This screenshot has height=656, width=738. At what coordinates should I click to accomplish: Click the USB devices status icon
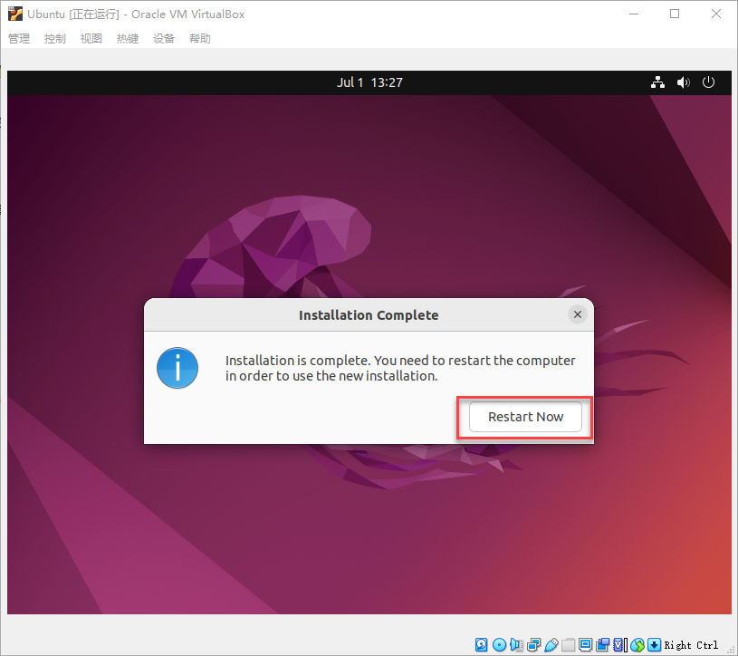point(551,645)
